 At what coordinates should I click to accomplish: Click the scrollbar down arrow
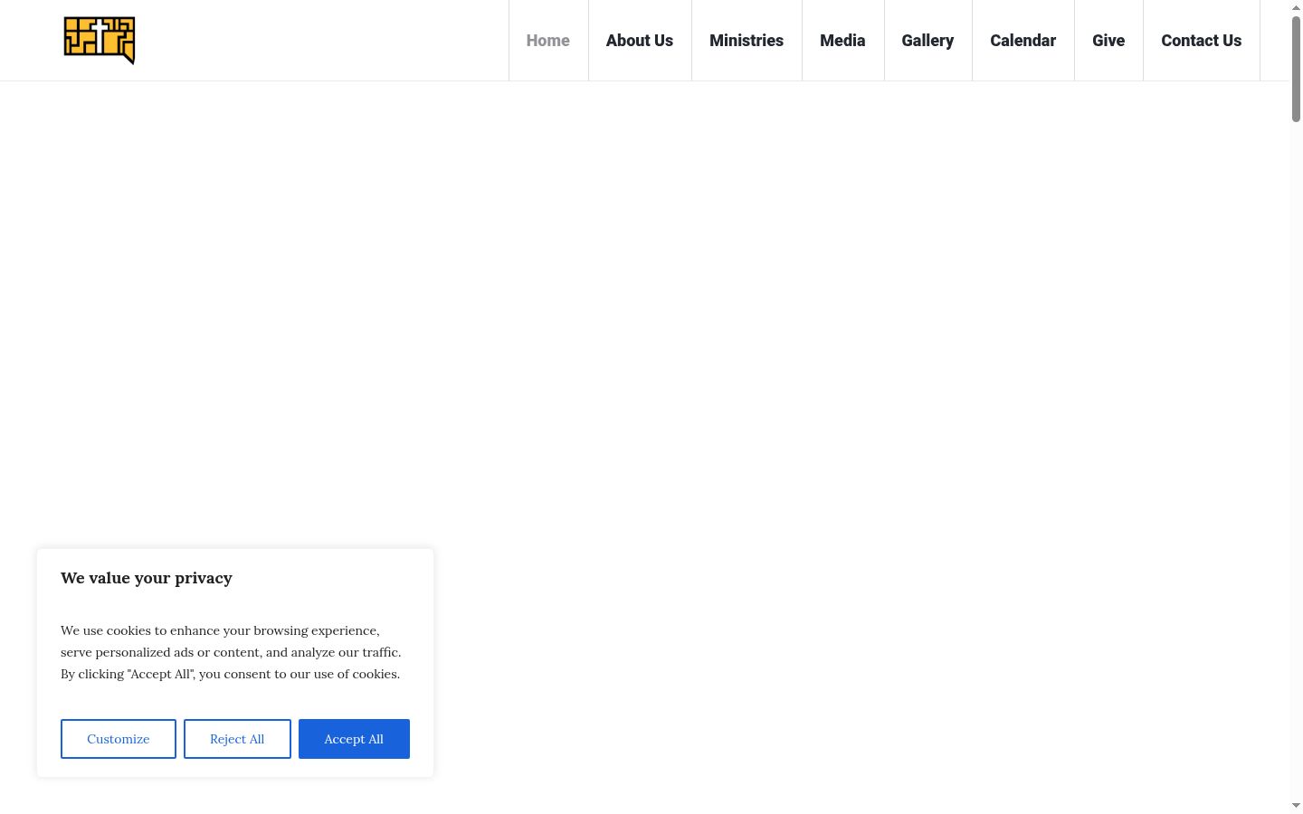[x=1296, y=806]
